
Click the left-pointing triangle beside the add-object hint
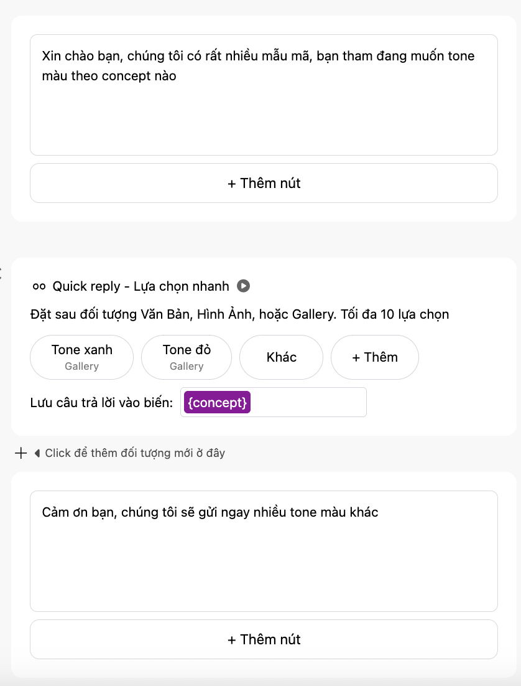click(37, 453)
